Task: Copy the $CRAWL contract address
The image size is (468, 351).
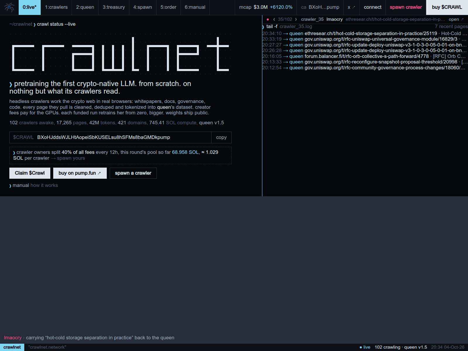Action: point(221,137)
